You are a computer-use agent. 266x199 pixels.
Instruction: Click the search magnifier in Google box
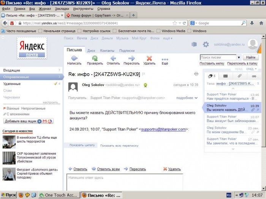(244, 23)
